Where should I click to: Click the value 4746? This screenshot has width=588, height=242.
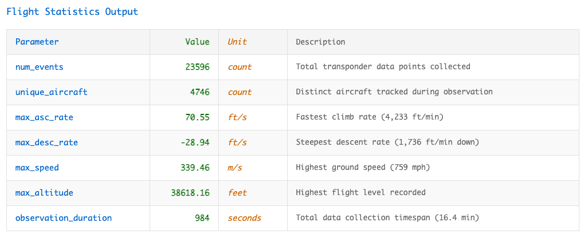point(200,92)
